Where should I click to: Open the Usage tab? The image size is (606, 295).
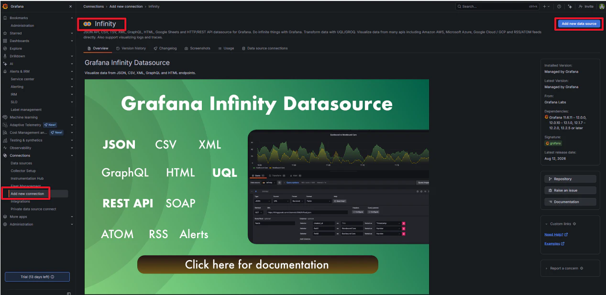click(226, 48)
